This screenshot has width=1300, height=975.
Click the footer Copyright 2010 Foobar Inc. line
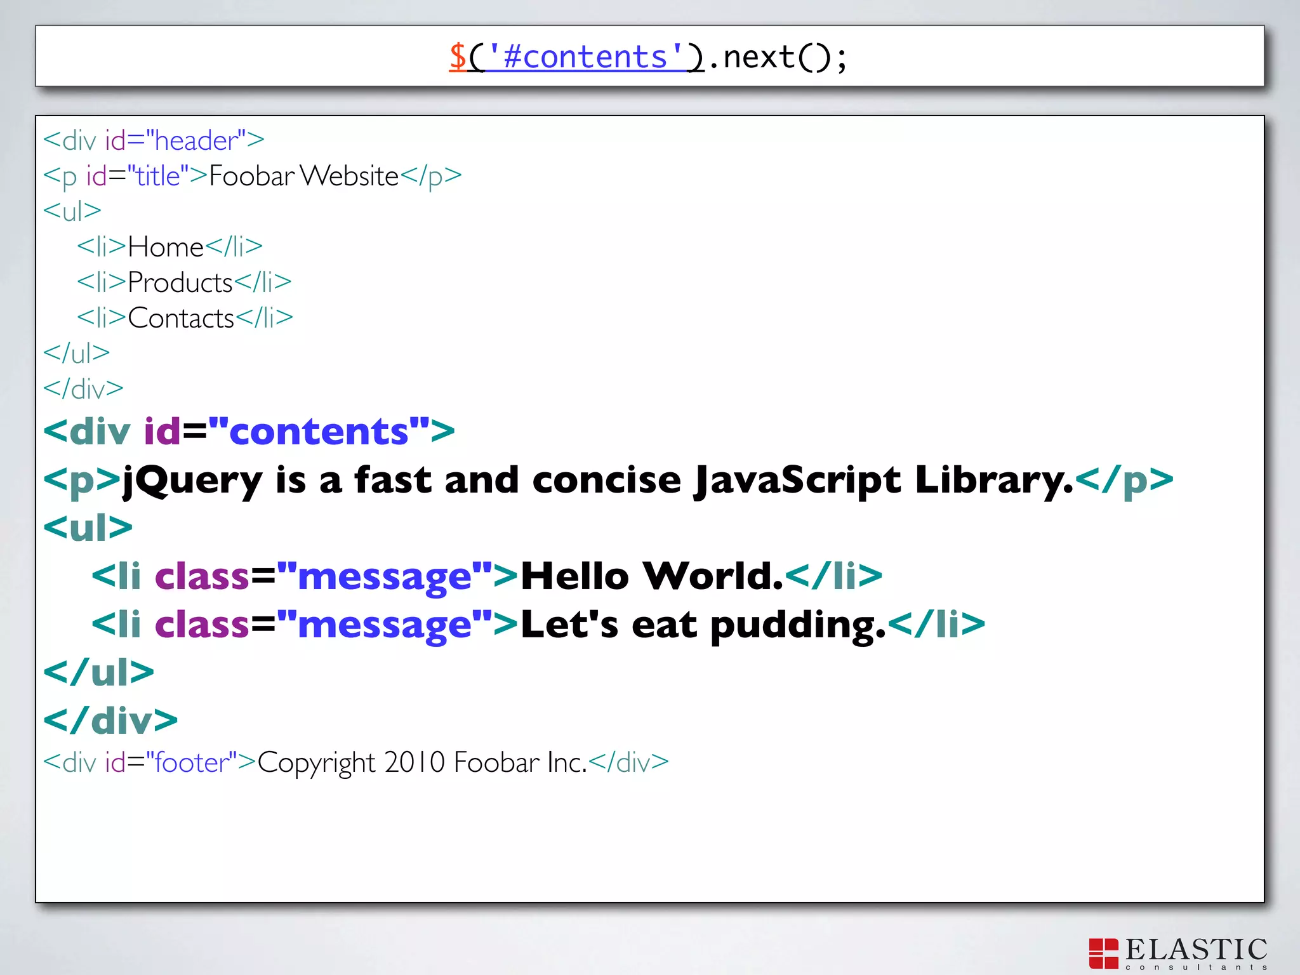[x=356, y=763]
